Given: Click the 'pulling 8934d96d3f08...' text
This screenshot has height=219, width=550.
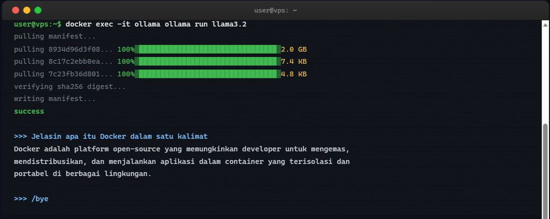Looking at the screenshot, I should coord(63,49).
